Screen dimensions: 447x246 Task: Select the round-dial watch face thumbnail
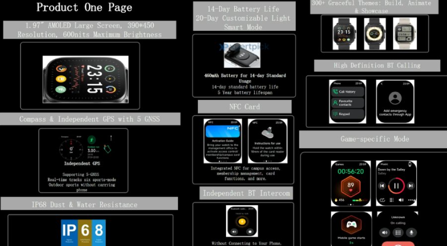click(x=374, y=34)
